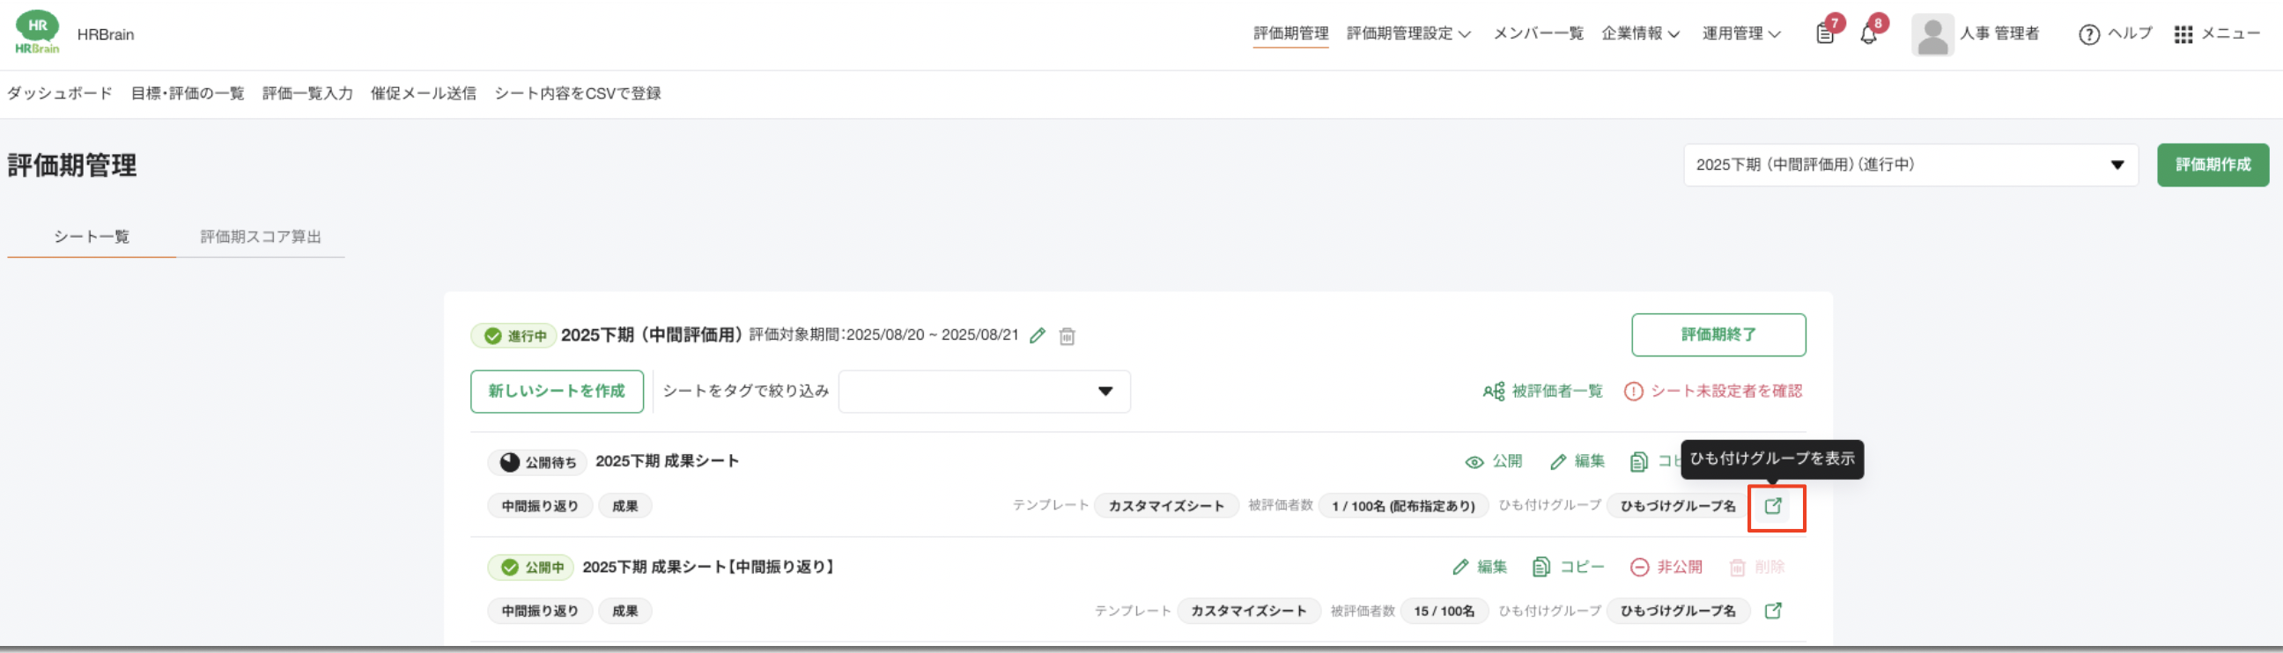
Task: Click the trash icon beside evaluation period dates
Action: pos(1067,337)
